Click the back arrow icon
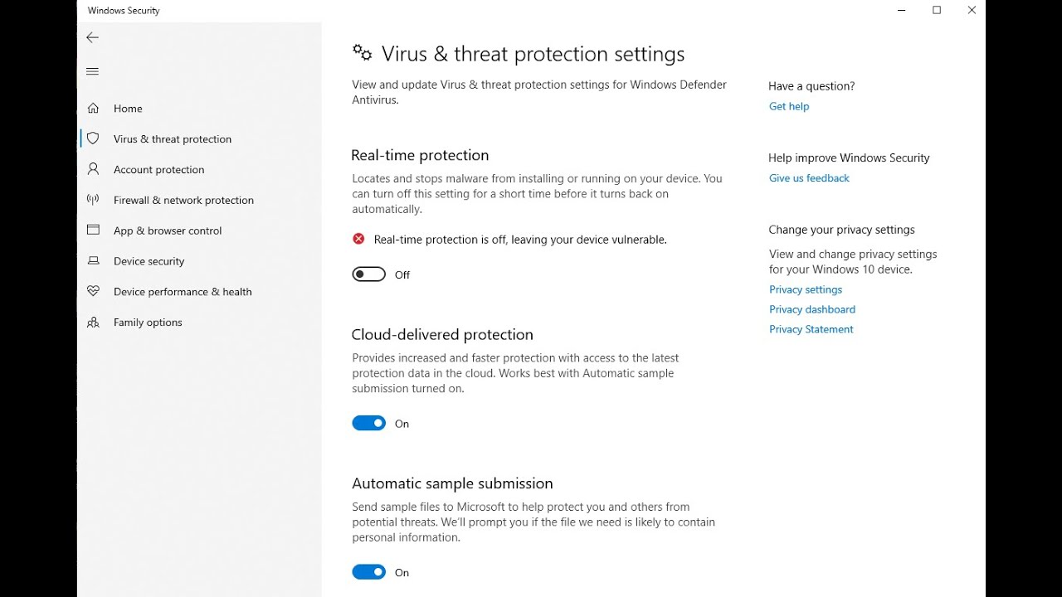The image size is (1062, 597). pyautogui.click(x=92, y=37)
